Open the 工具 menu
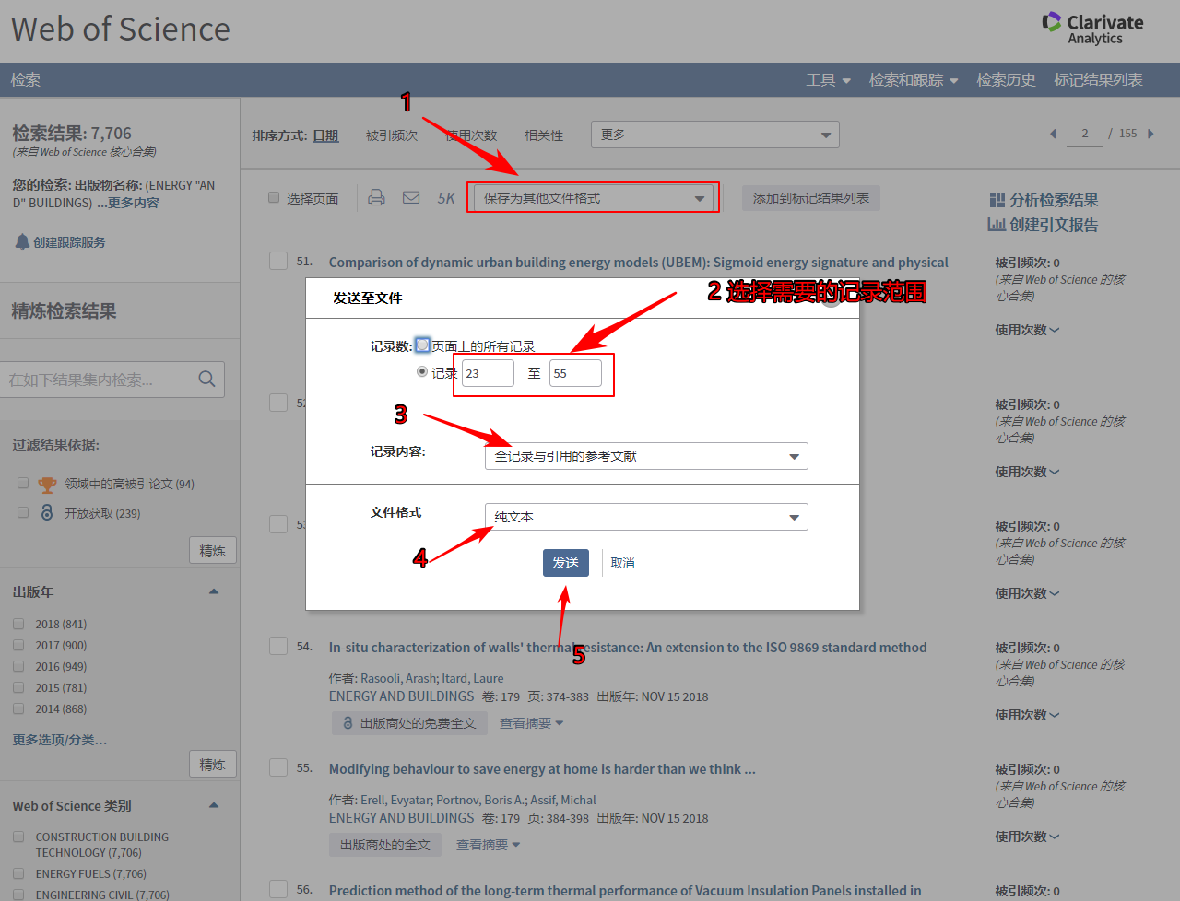Viewport: 1180px width, 901px height. [x=828, y=80]
